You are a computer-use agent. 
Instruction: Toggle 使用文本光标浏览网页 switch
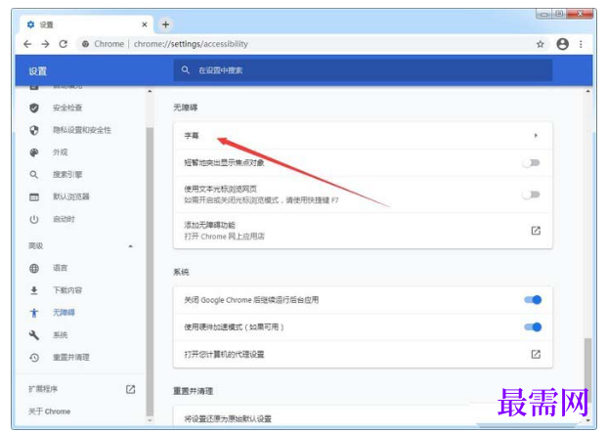pyautogui.click(x=532, y=195)
